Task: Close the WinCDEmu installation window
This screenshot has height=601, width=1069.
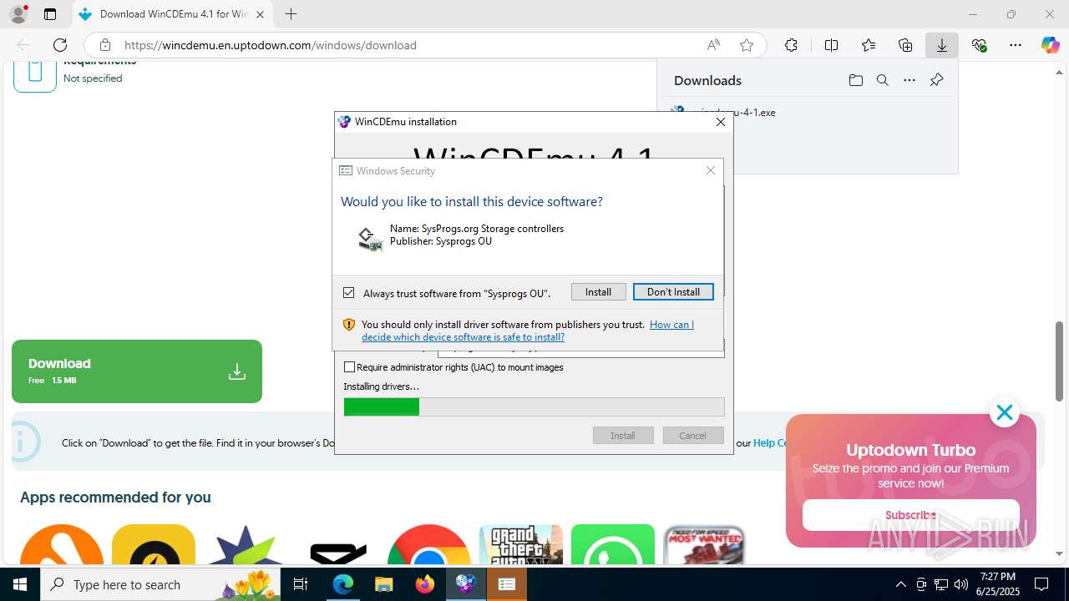Action: click(x=721, y=122)
